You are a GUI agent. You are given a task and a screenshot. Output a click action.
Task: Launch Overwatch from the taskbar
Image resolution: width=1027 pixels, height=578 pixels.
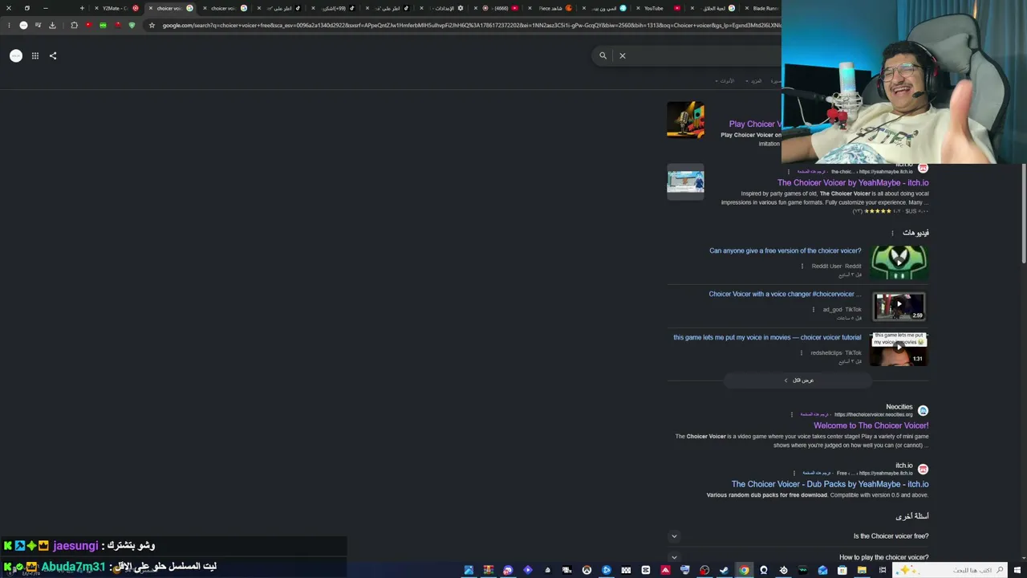click(587, 571)
